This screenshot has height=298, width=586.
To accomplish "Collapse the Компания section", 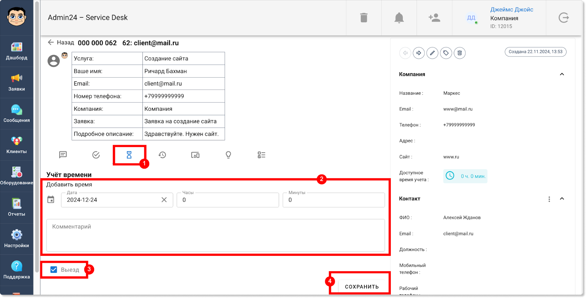I will click(562, 74).
